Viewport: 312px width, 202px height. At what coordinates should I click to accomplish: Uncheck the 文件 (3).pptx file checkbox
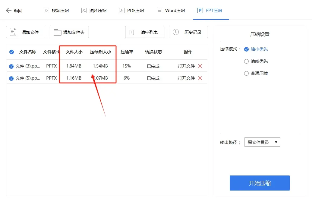click(11, 66)
